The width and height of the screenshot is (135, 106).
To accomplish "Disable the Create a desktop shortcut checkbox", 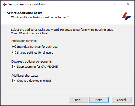I will tap(14, 81).
